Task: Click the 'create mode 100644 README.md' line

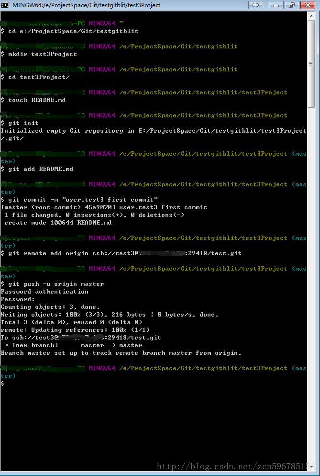Action: click(x=58, y=223)
